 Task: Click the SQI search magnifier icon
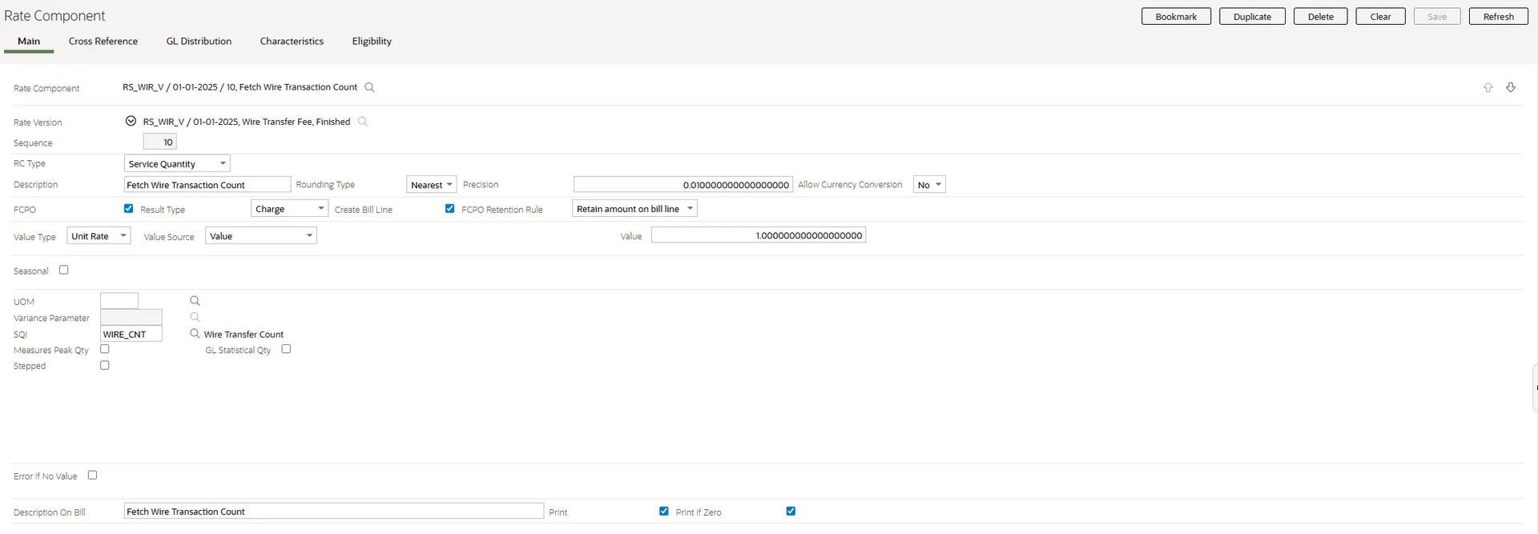(195, 334)
